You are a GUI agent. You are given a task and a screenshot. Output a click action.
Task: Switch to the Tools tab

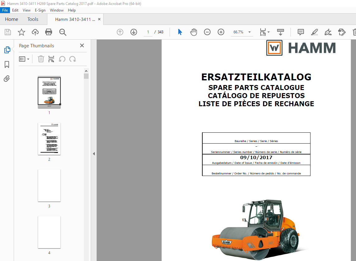point(33,19)
